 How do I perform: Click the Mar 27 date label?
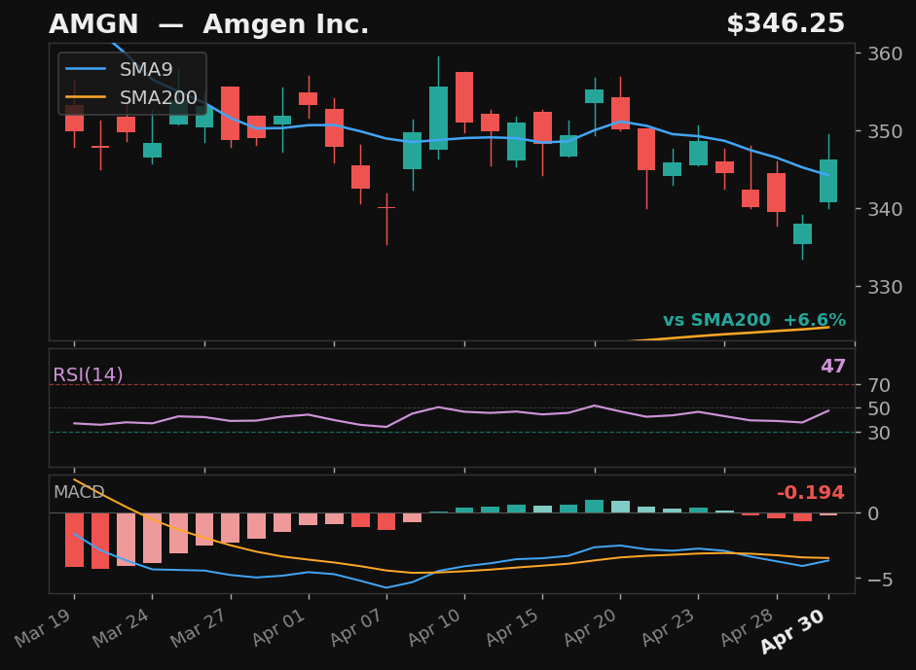200,628
